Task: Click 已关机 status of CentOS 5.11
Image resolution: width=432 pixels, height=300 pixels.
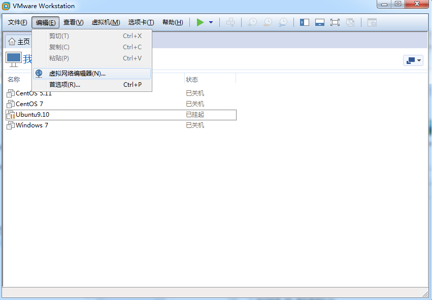Action: tap(195, 93)
